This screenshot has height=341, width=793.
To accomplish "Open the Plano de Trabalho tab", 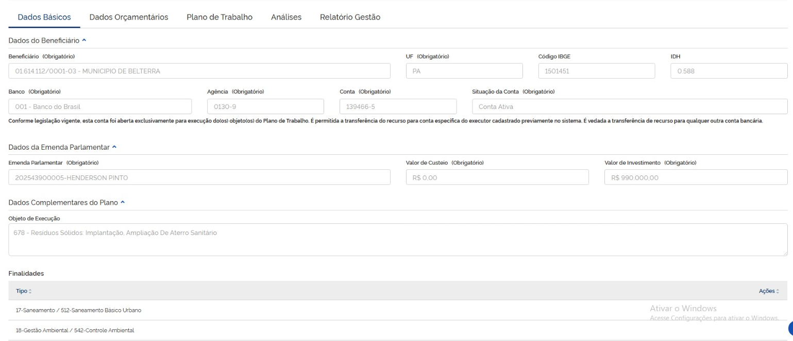I will point(220,17).
